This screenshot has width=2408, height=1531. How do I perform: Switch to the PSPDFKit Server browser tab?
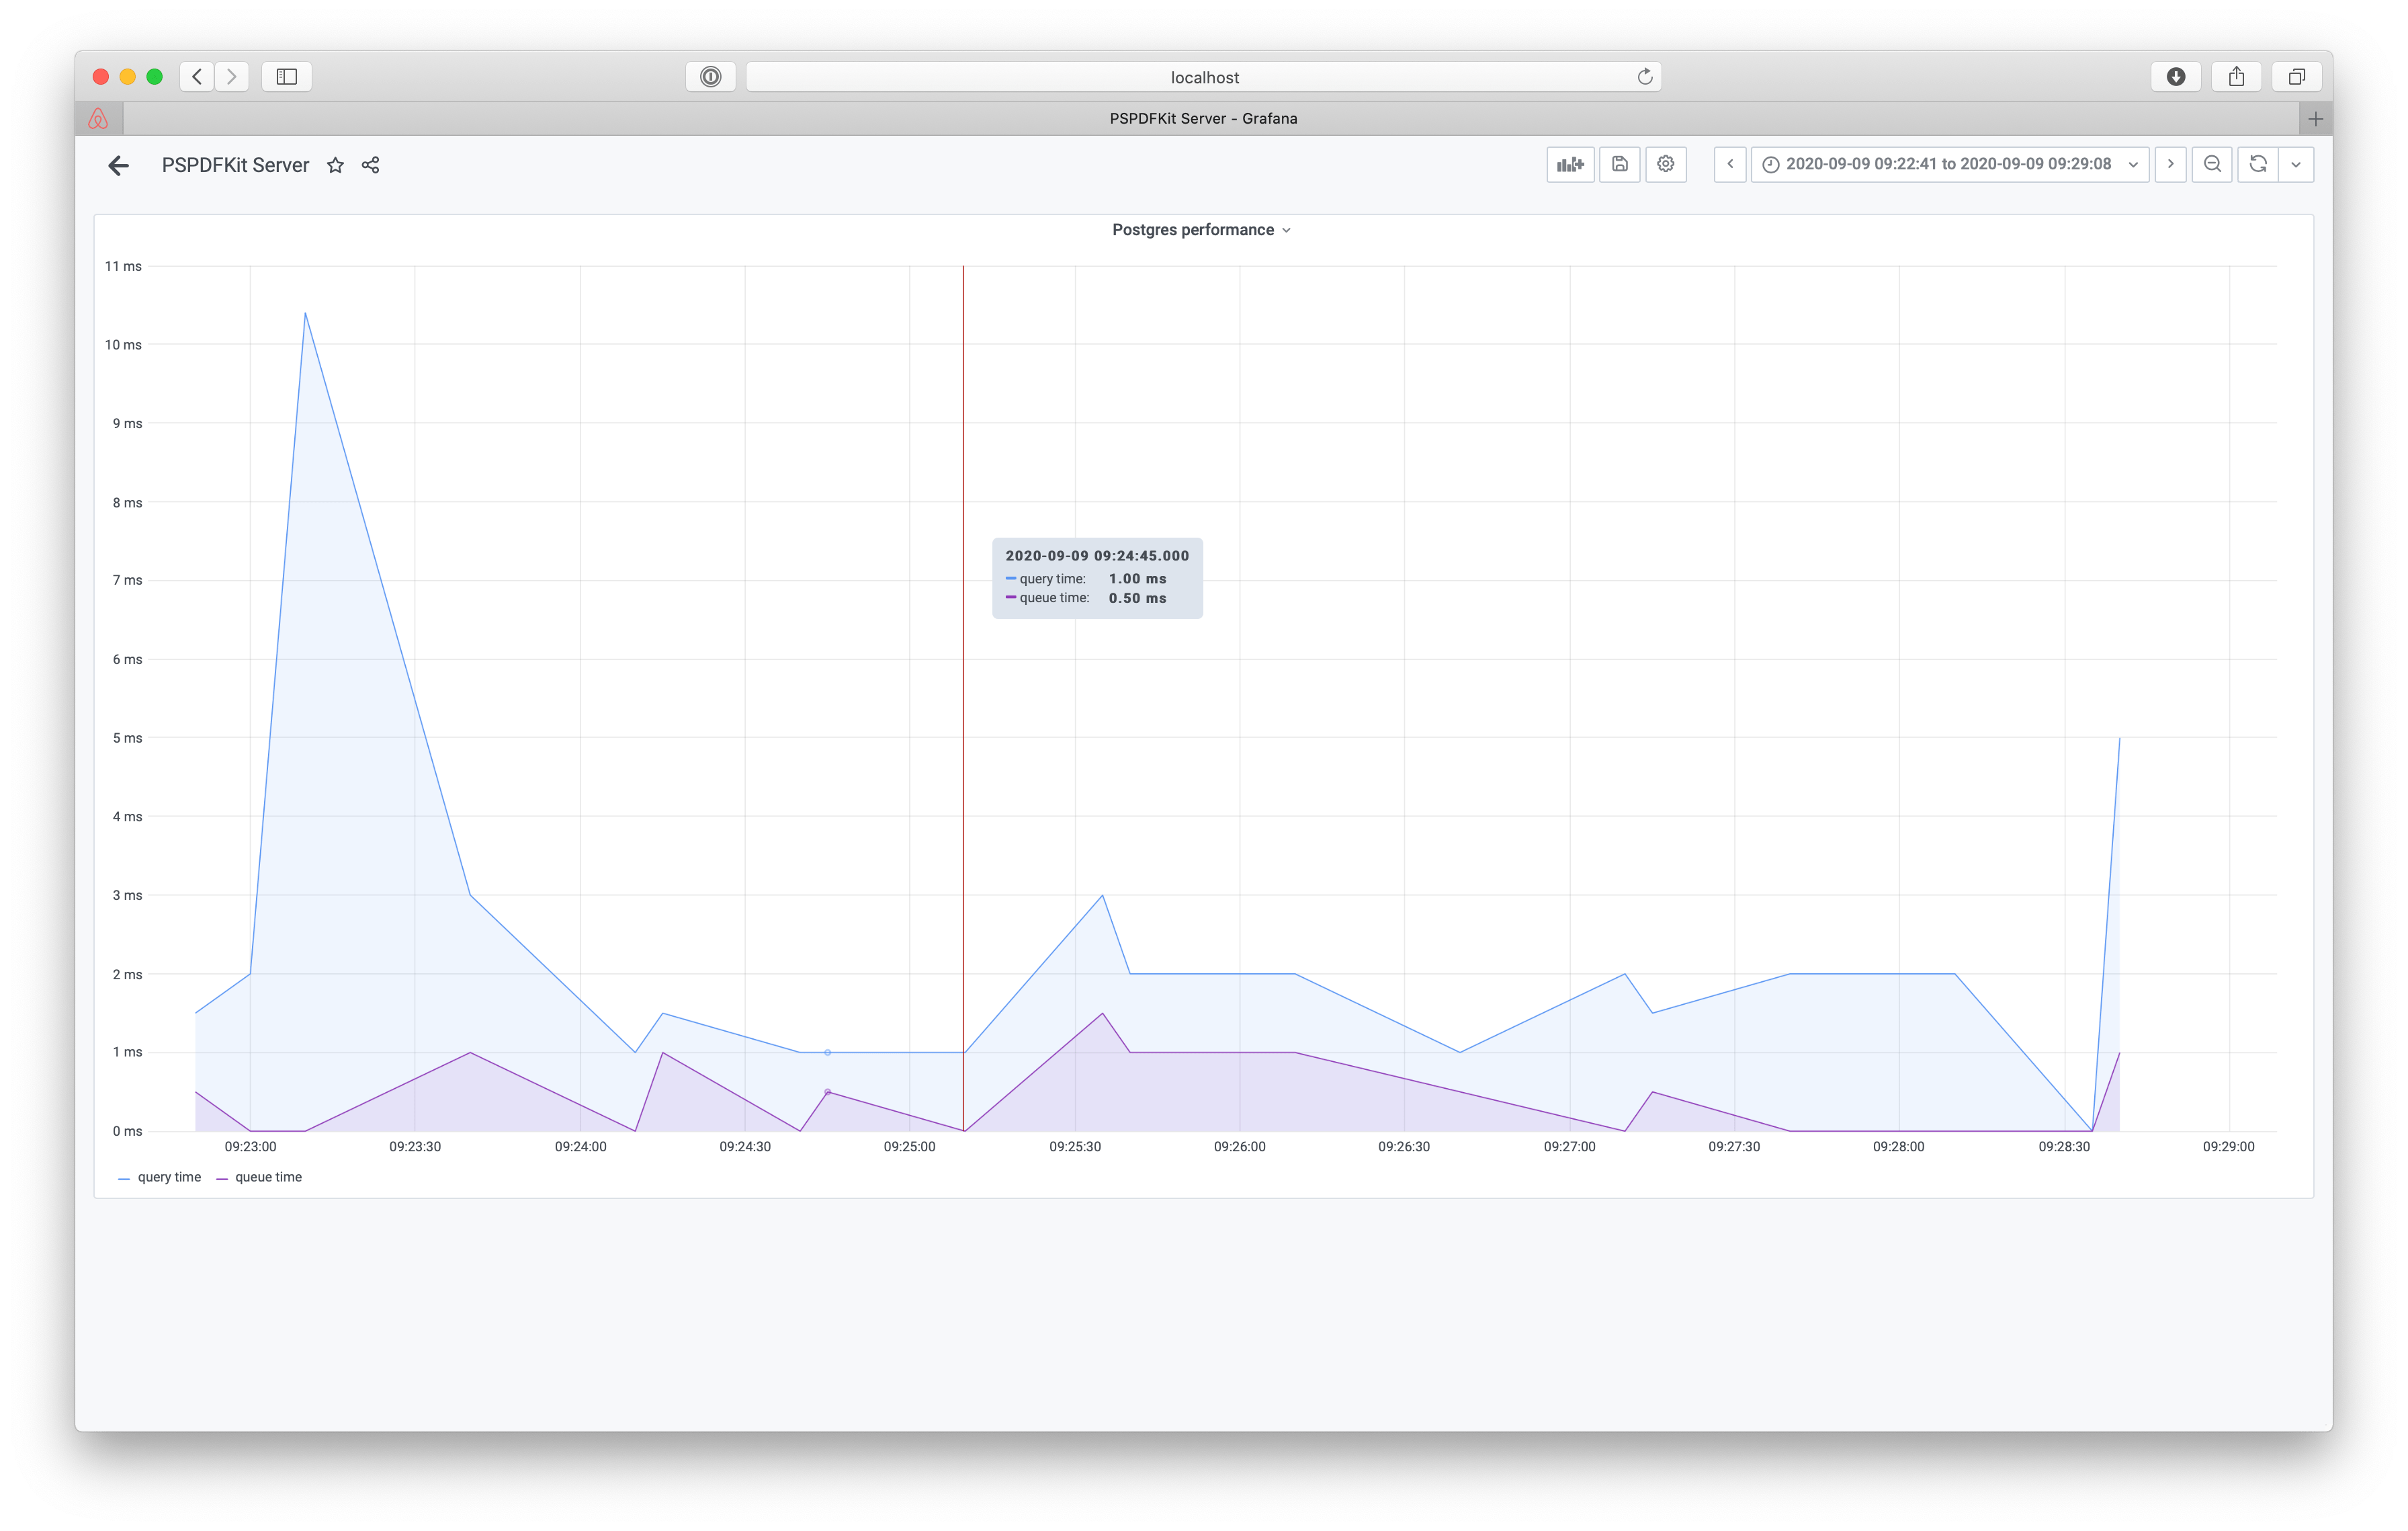(x=1202, y=118)
